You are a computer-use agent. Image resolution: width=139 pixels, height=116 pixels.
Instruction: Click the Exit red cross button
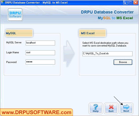[111, 108]
